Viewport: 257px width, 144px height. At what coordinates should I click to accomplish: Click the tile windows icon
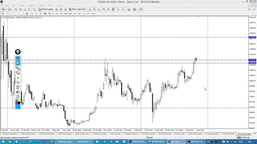113,9
